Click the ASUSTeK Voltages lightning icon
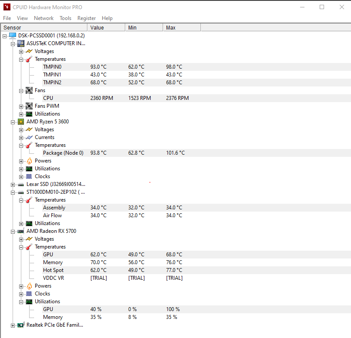Viewport: 351px width, 338px height. 29,51
